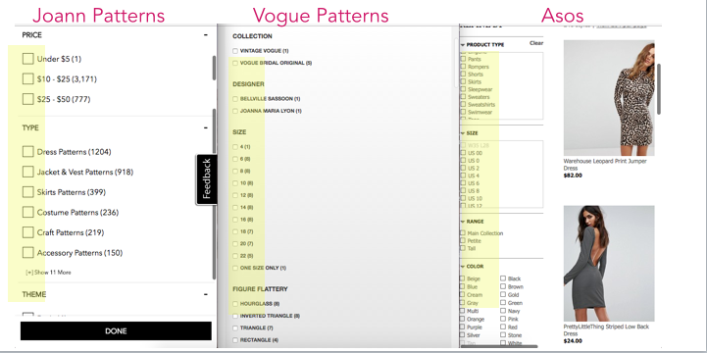Open the Feedback side tab
The height and width of the screenshot is (353, 707).
pos(207,179)
